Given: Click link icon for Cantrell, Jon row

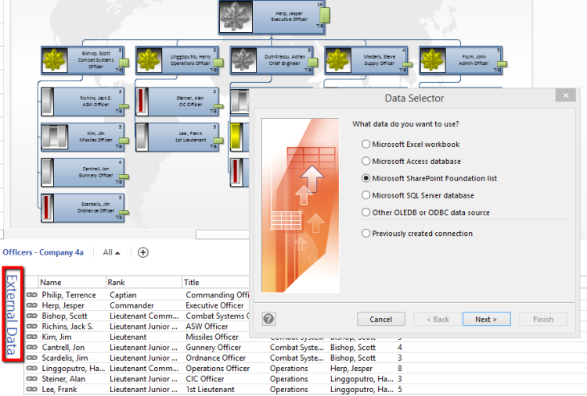Looking at the screenshot, I should point(32,348).
